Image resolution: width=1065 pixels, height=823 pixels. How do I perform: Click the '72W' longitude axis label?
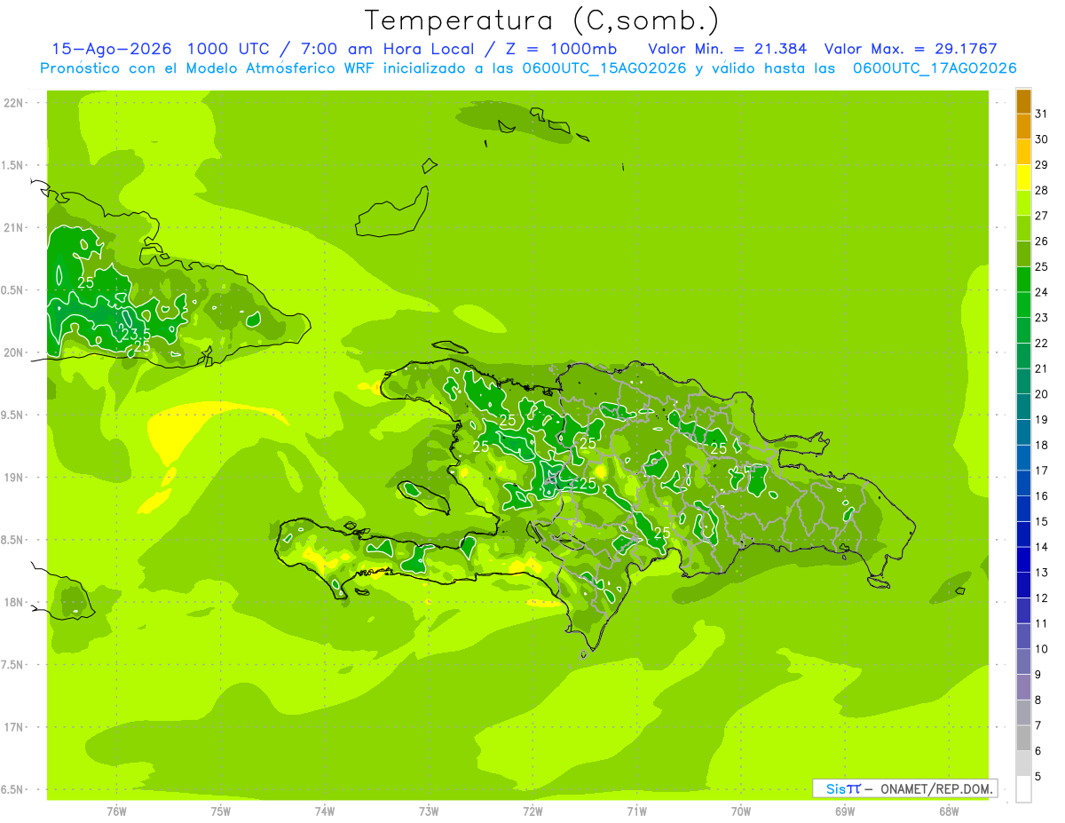(x=532, y=811)
